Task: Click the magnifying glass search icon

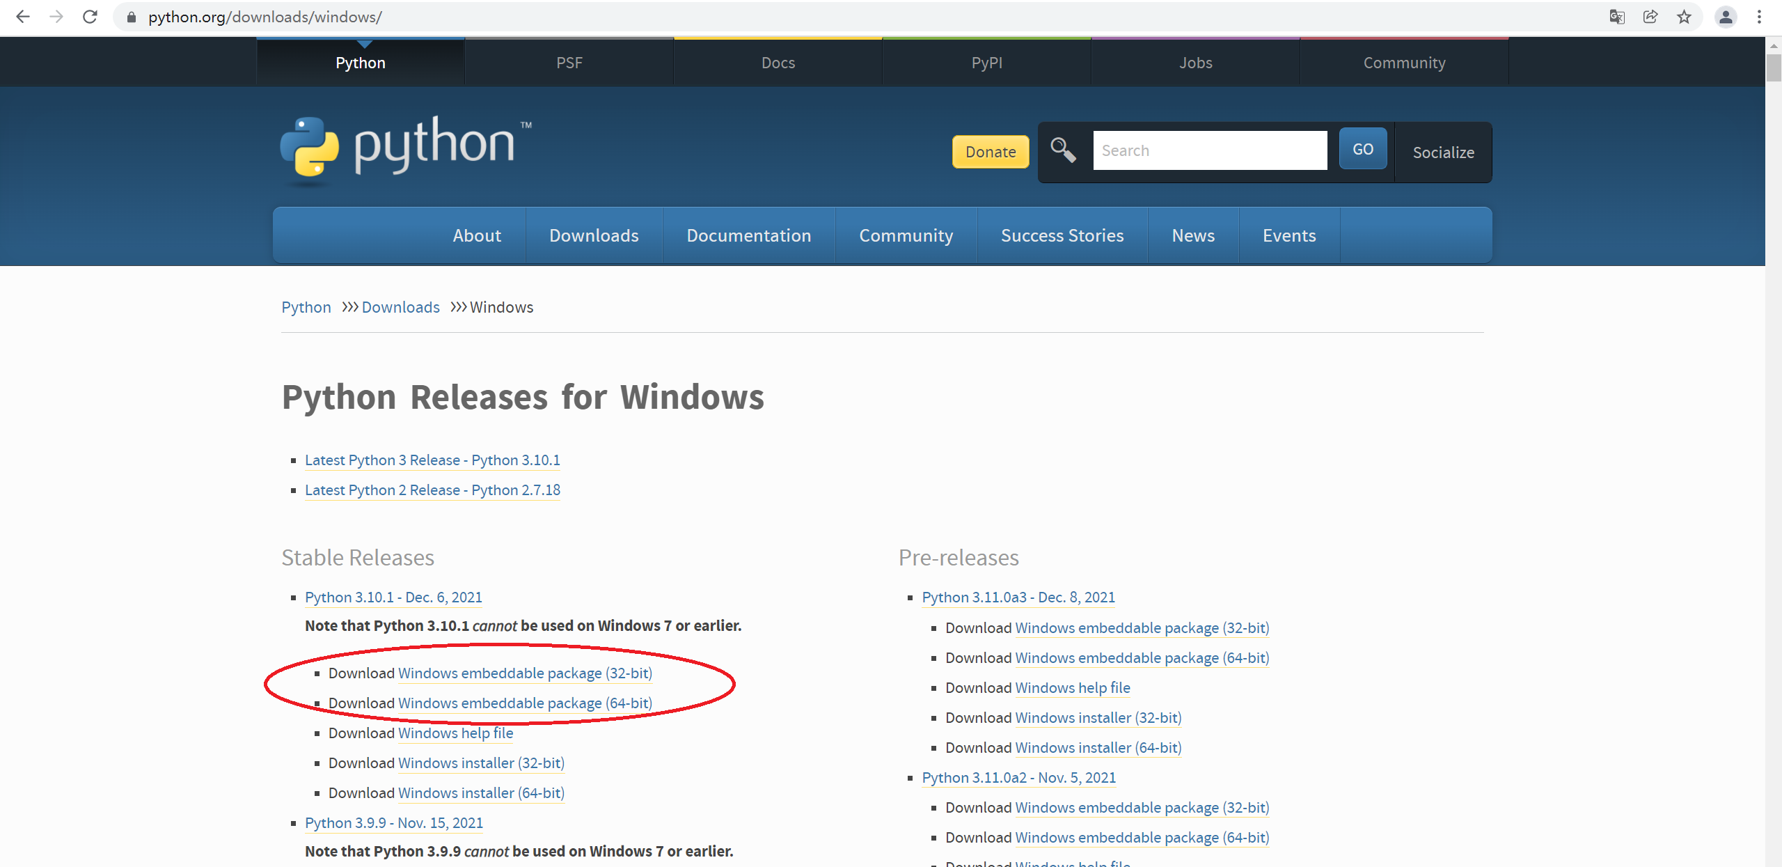Action: click(x=1062, y=150)
